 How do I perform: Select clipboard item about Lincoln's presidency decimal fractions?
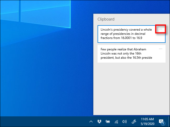tap(131, 34)
